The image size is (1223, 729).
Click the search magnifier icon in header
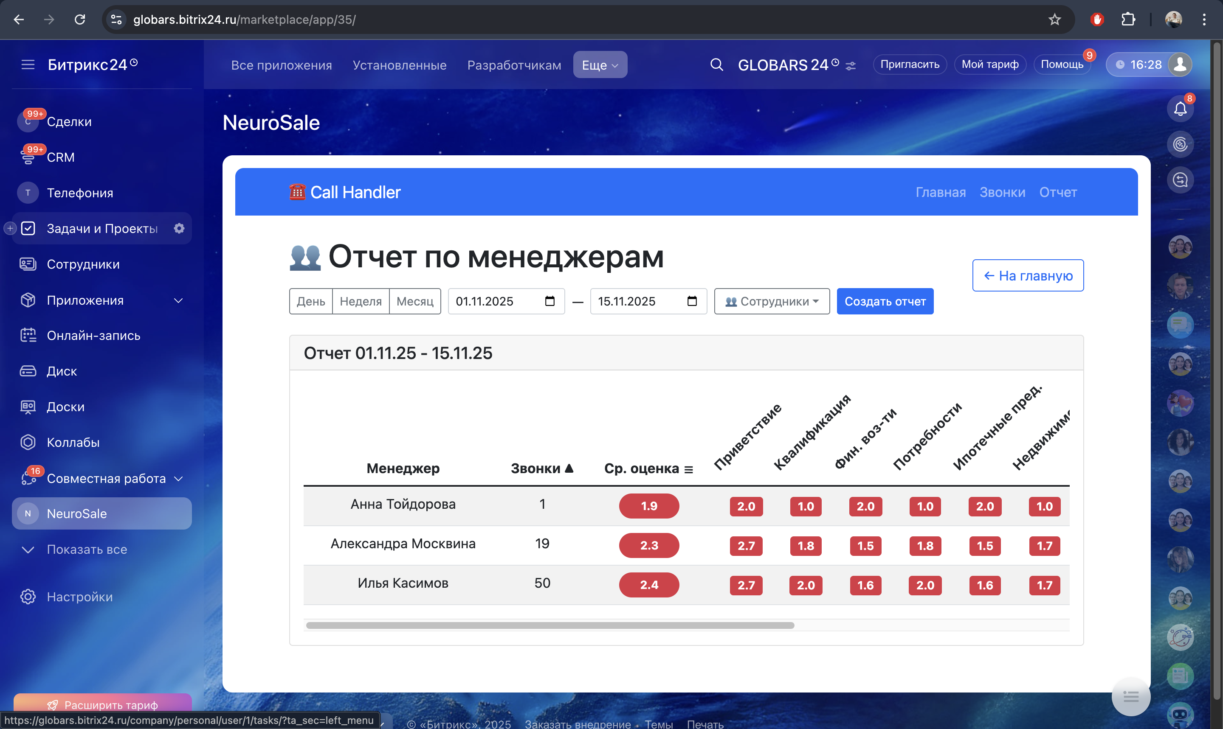coord(716,65)
